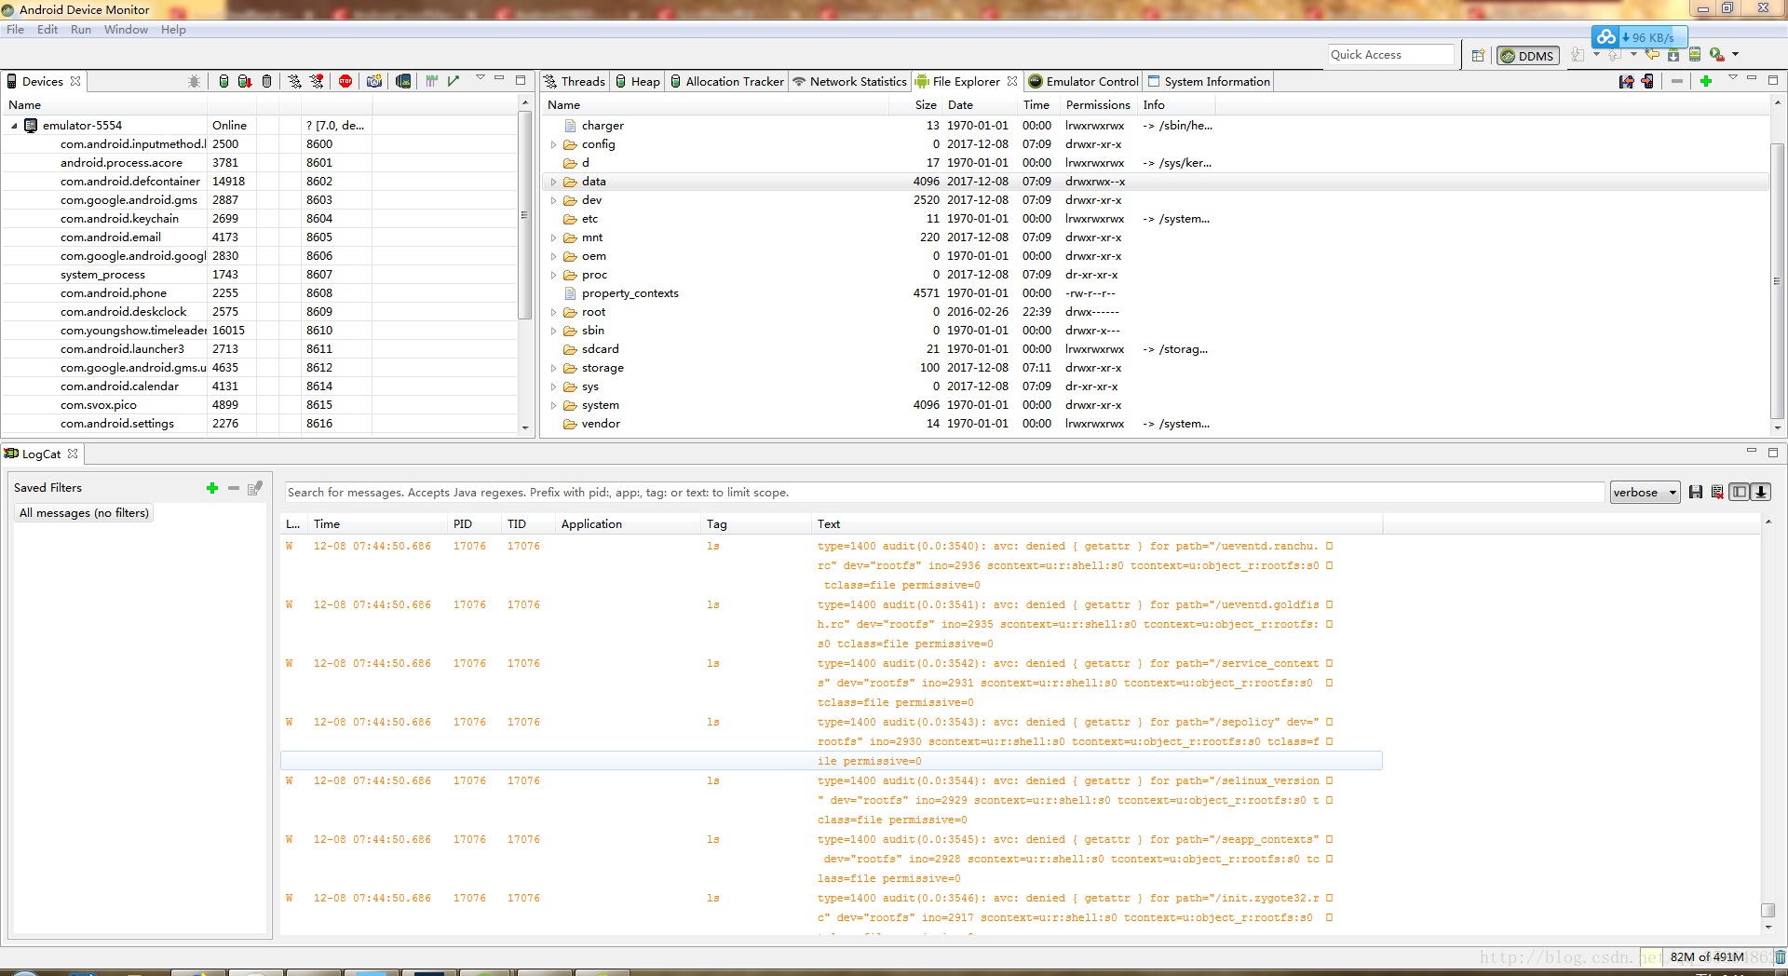Screen dimensions: 1788x976
Task: Expand the data folder
Action: tap(553, 182)
